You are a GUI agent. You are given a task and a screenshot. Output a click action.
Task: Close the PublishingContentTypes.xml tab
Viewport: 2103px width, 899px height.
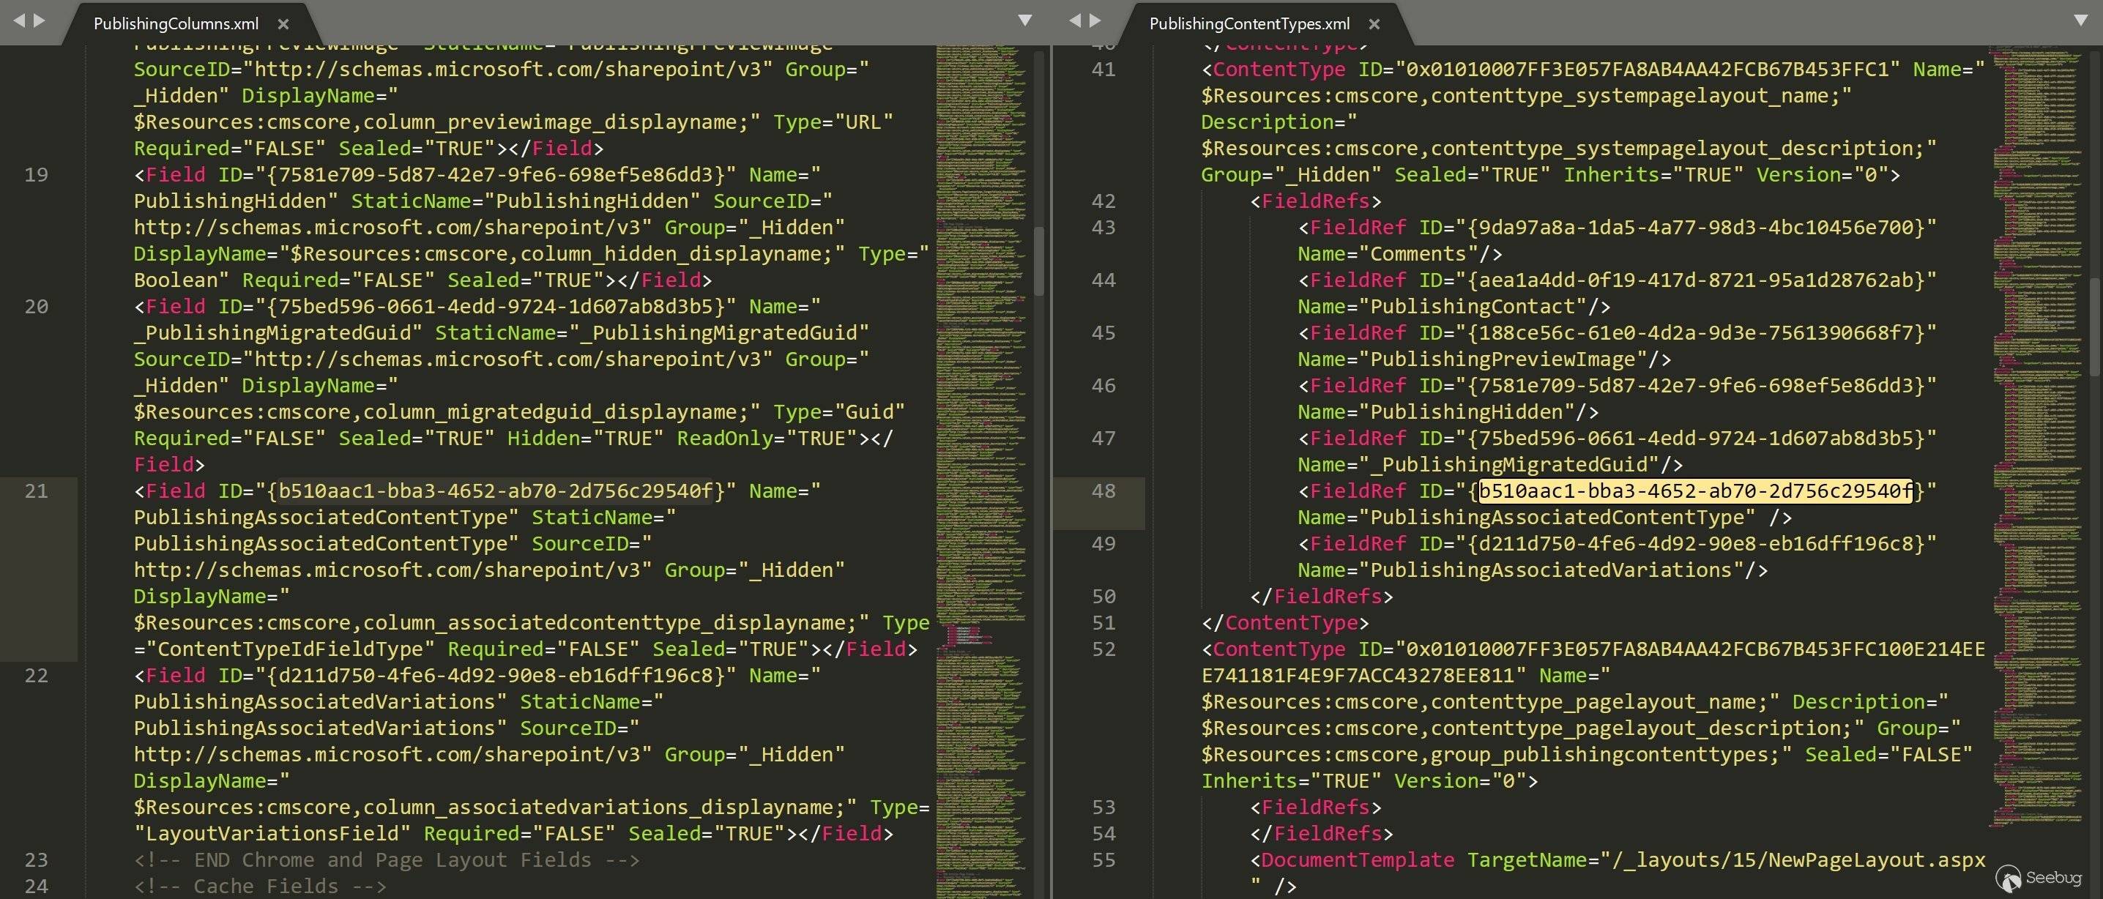1374,24
